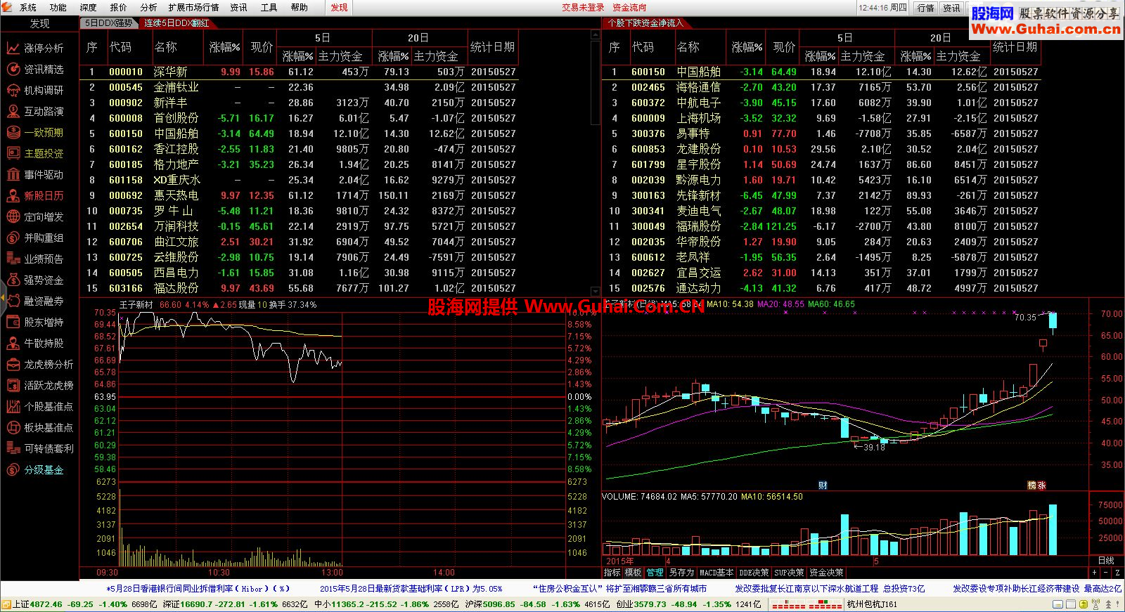Open the 主题投资 safe icon
This screenshot has height=612, width=1125.
point(13,153)
